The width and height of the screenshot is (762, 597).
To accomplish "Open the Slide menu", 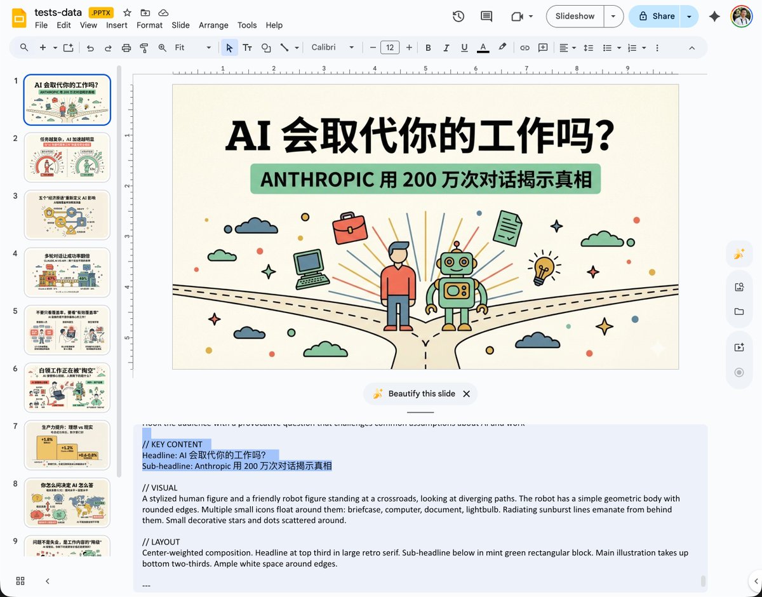I will coord(180,25).
